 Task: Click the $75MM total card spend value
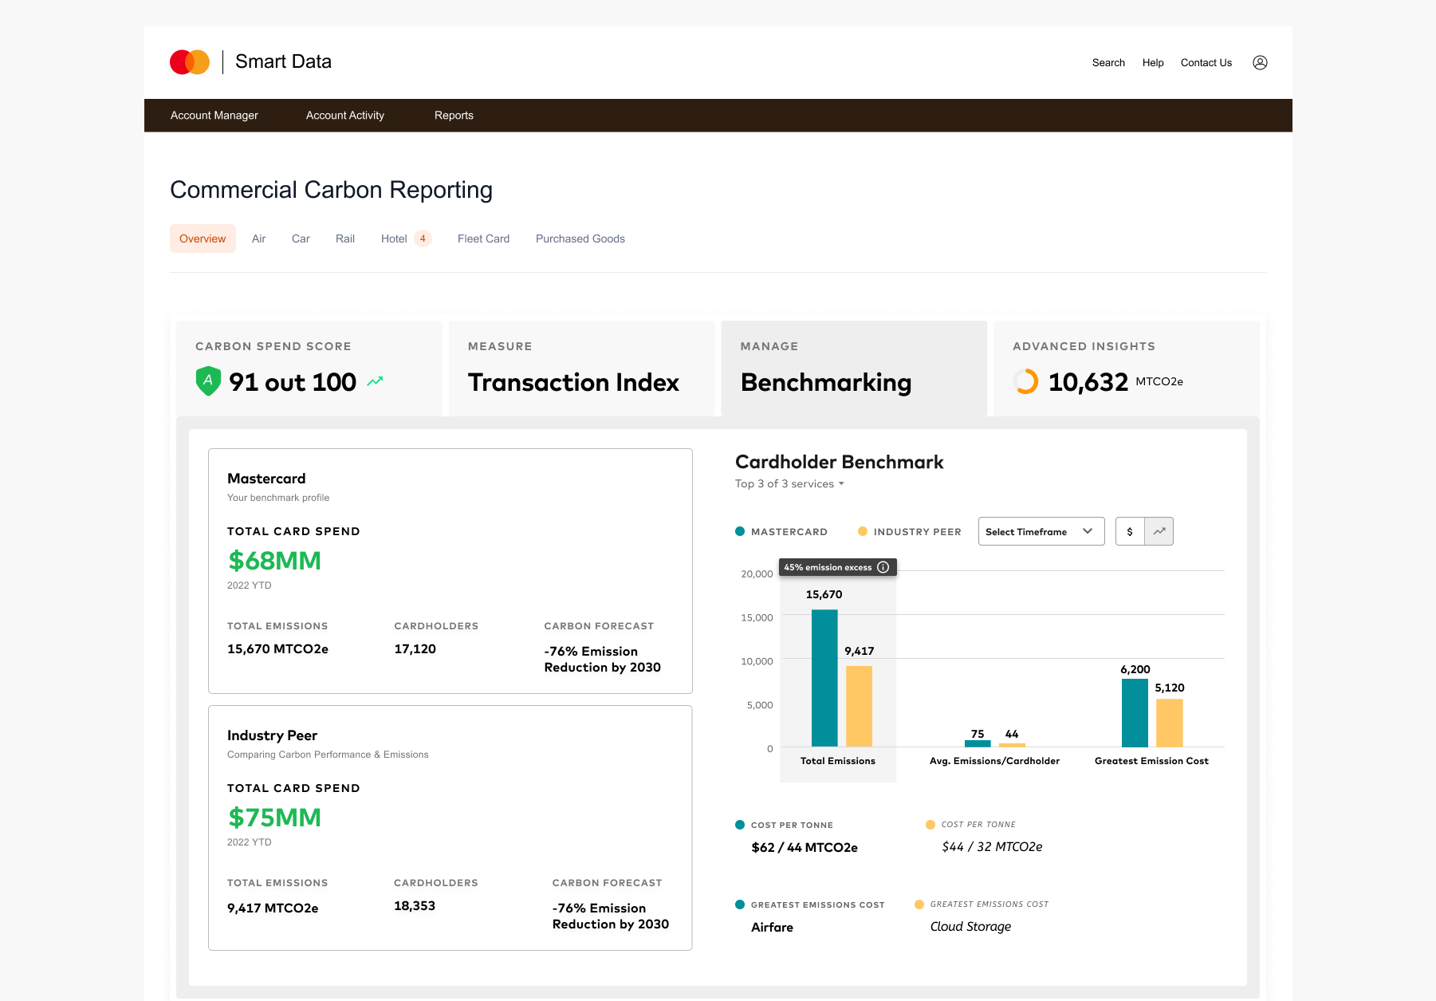click(274, 818)
